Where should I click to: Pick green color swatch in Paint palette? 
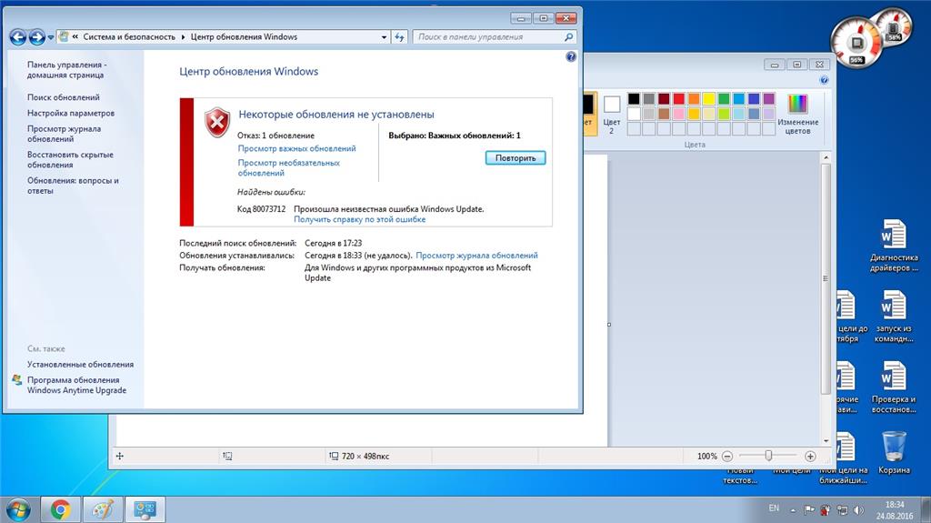(x=724, y=98)
